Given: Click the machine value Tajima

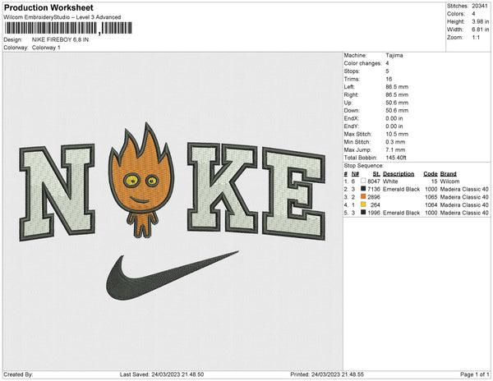Looking at the screenshot, I should click(x=394, y=55).
